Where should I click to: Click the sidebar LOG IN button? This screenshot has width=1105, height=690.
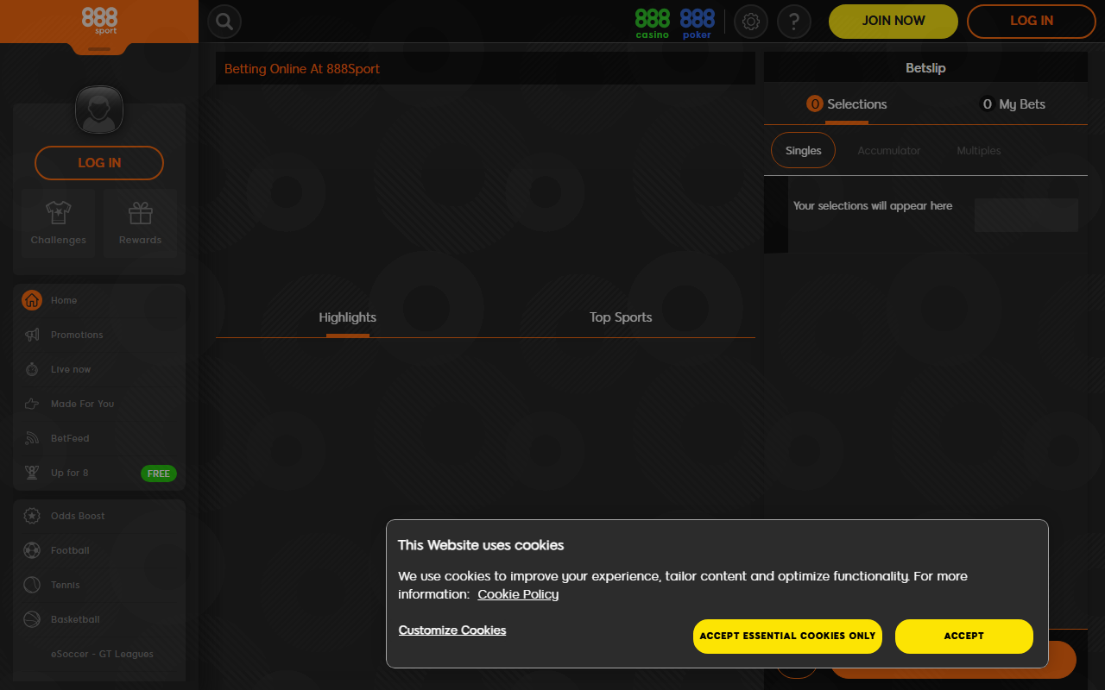pyautogui.click(x=99, y=163)
